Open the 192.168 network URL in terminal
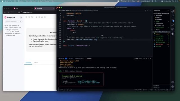 coord(89,83)
